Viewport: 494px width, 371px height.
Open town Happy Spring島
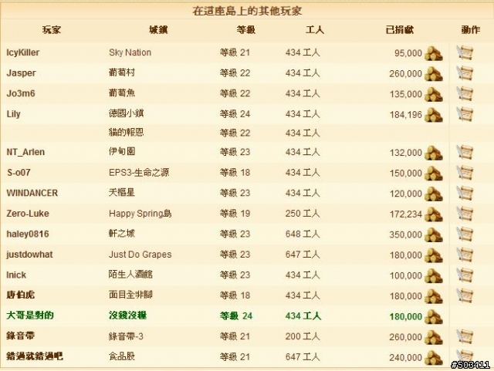tap(140, 214)
